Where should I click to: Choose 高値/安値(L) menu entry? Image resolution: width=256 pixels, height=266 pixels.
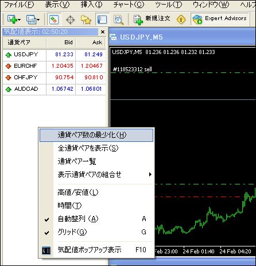pos(96,192)
